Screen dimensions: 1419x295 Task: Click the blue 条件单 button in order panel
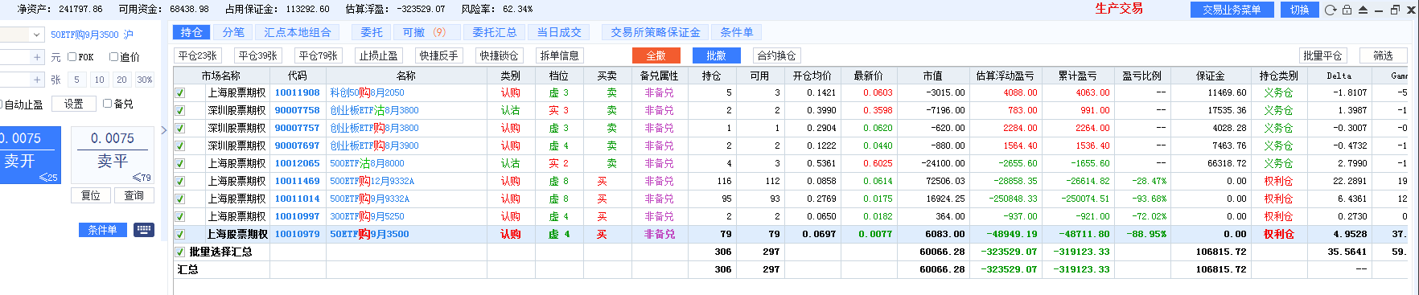pyautogui.click(x=103, y=230)
